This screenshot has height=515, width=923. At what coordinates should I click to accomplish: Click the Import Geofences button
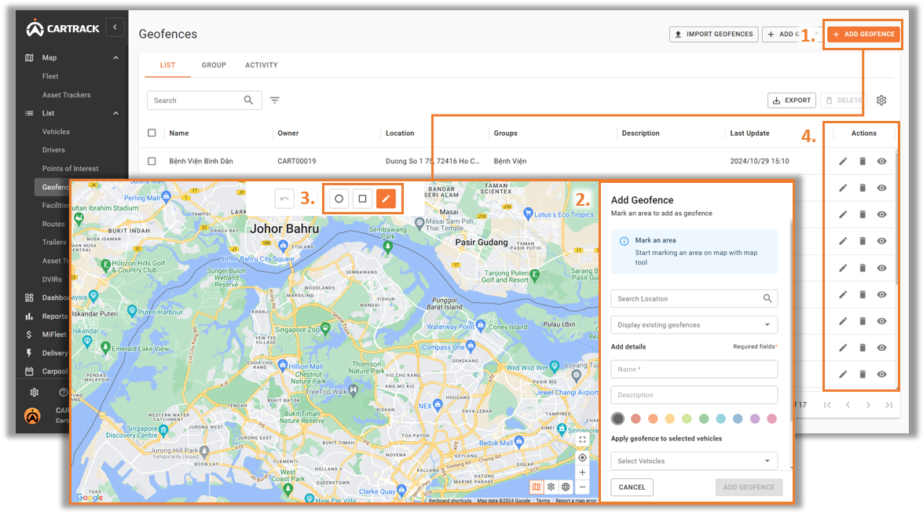[713, 34]
